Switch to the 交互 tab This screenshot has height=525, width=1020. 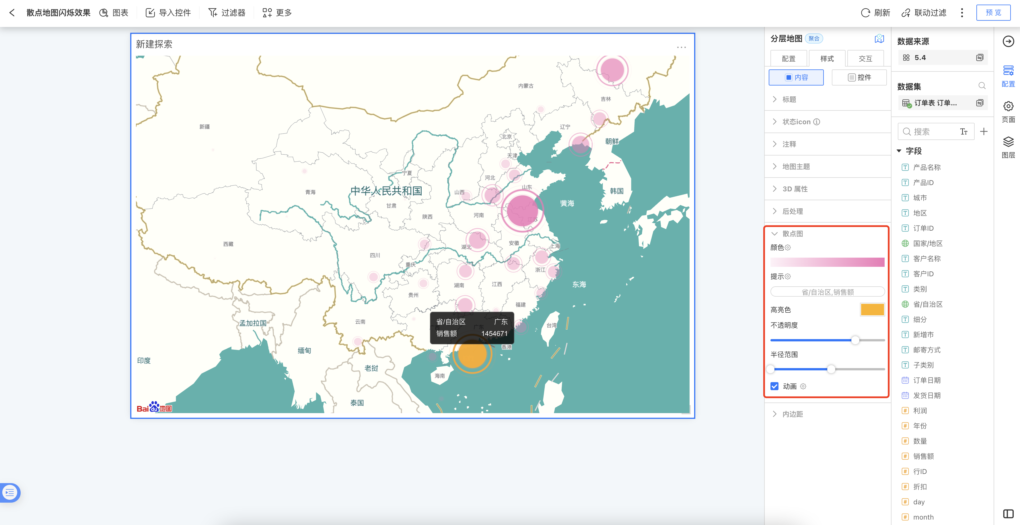865,59
